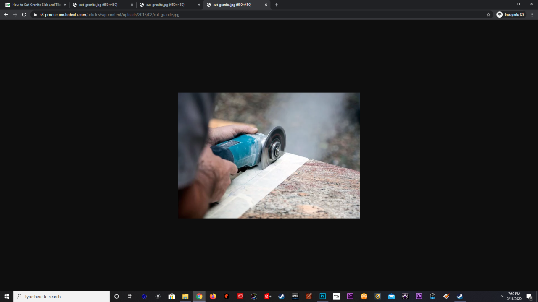This screenshot has height=302, width=538.
Task: Open Premiere Pro from the taskbar
Action: 350,297
